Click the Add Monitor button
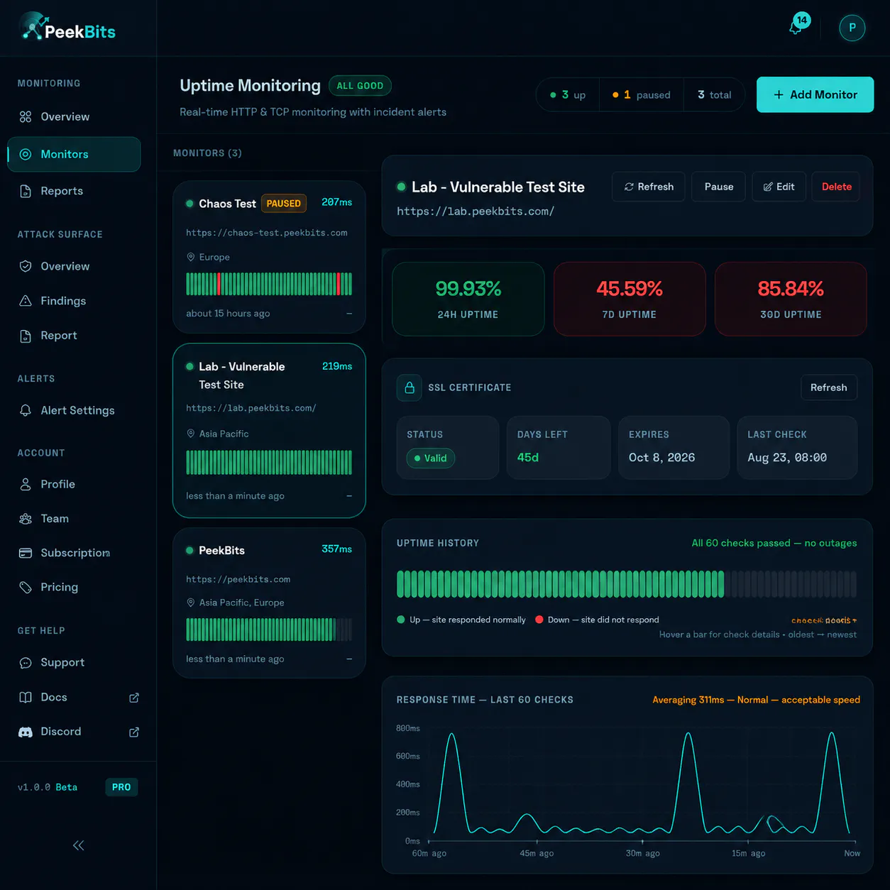 click(x=815, y=94)
